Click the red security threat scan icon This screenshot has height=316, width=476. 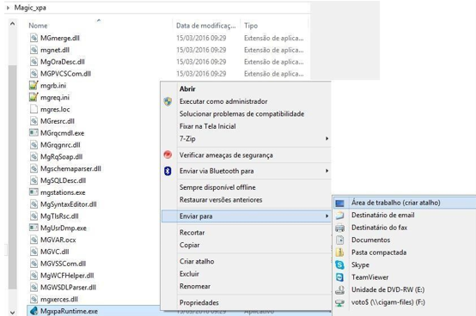click(168, 155)
